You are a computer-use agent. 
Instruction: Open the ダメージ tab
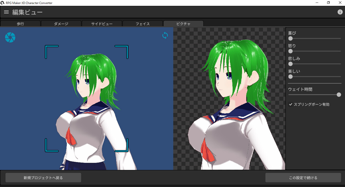tap(61, 23)
